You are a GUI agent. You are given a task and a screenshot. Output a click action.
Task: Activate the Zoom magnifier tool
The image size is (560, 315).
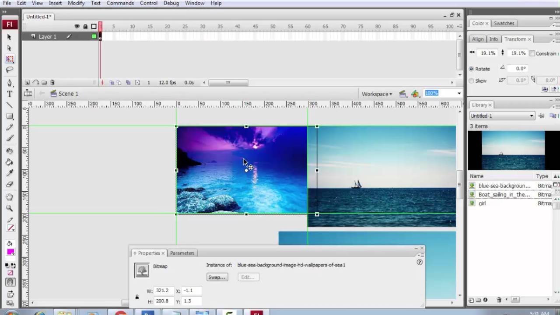(x=10, y=209)
